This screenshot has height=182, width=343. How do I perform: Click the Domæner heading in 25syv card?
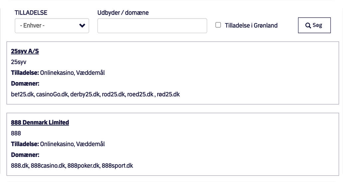25,84
